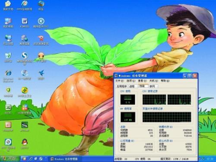Open Xunlei blue bird icon
The image size is (216, 162).
pos(41,75)
